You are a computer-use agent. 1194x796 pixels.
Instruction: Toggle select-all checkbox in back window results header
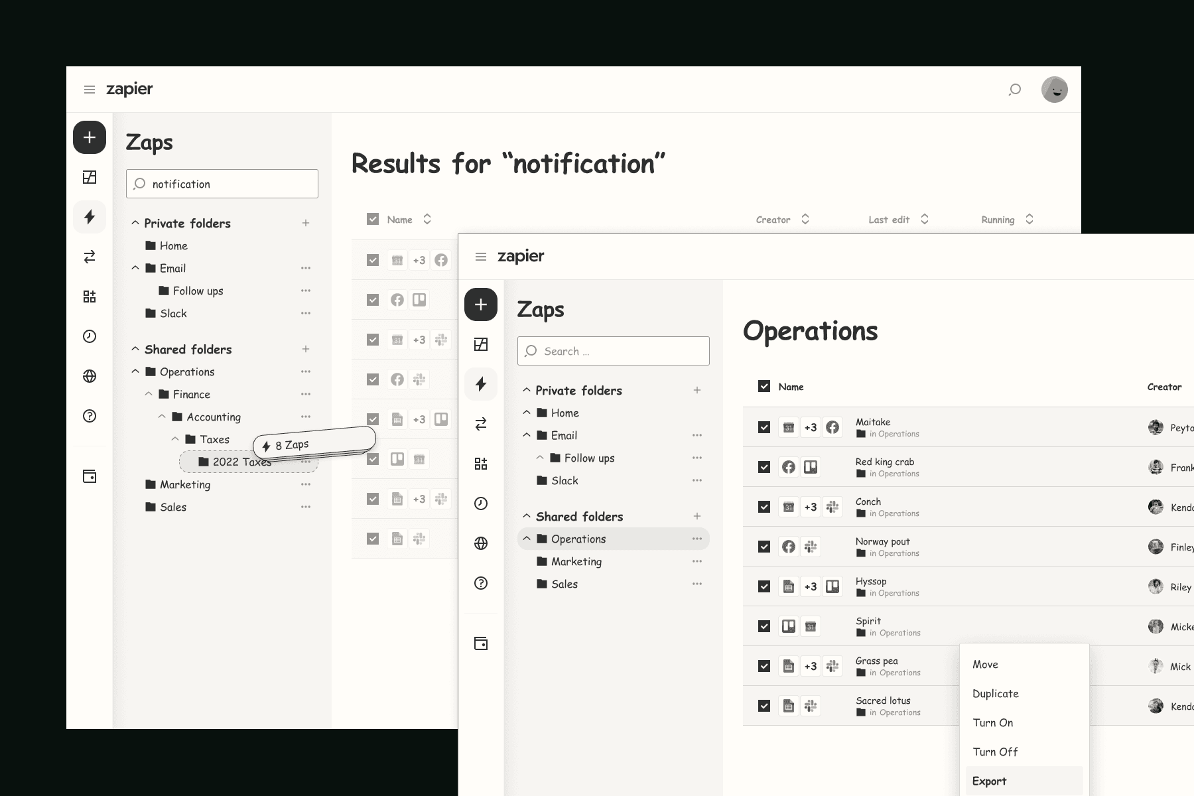[x=373, y=219]
